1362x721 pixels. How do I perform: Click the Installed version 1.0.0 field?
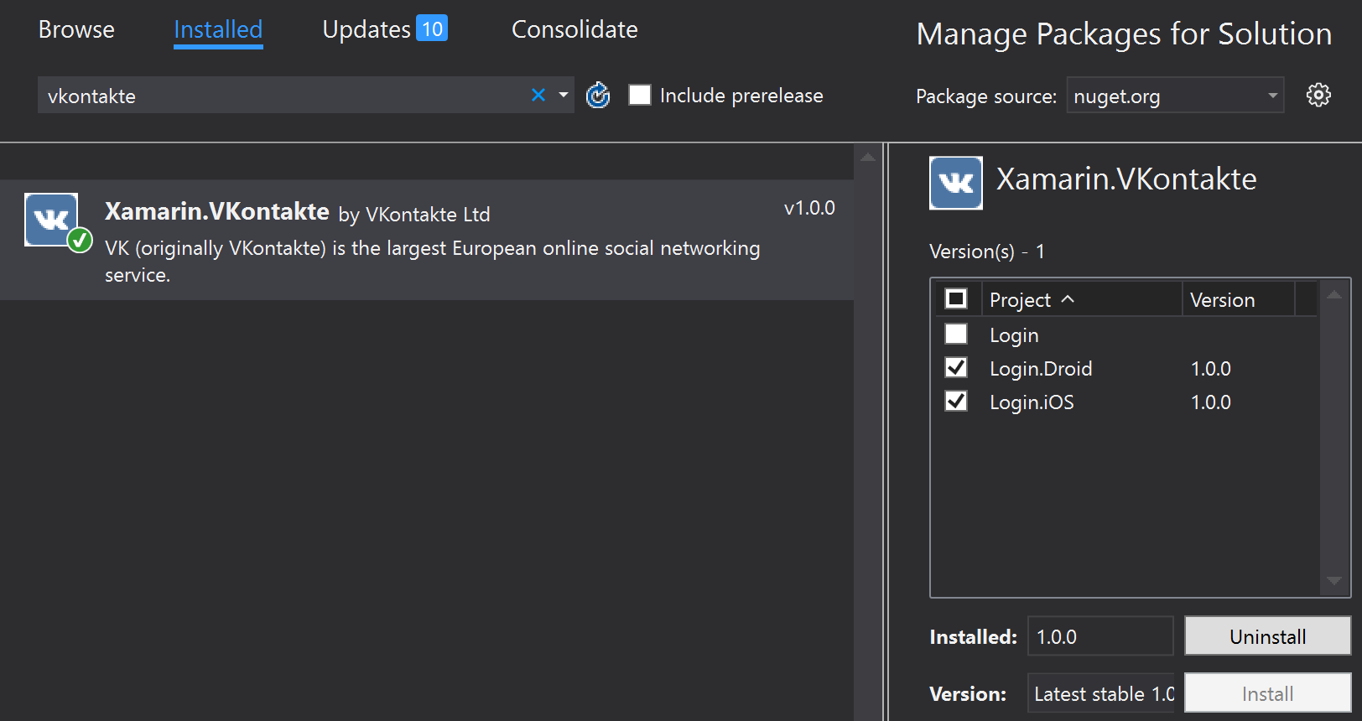tap(1100, 636)
